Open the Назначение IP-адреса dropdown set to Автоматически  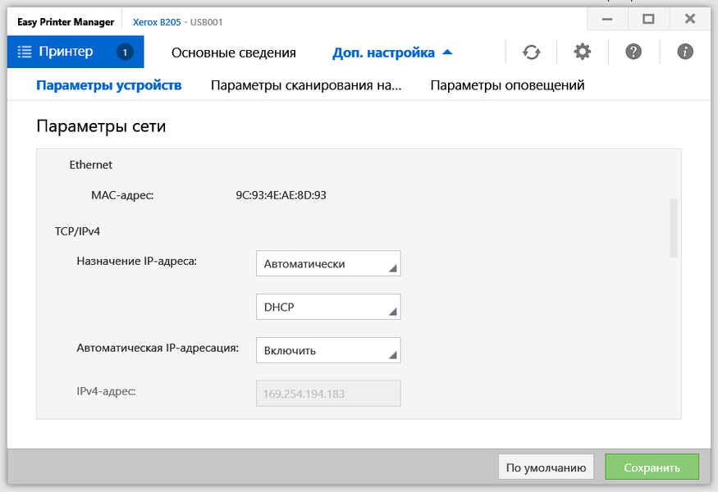pos(328,263)
